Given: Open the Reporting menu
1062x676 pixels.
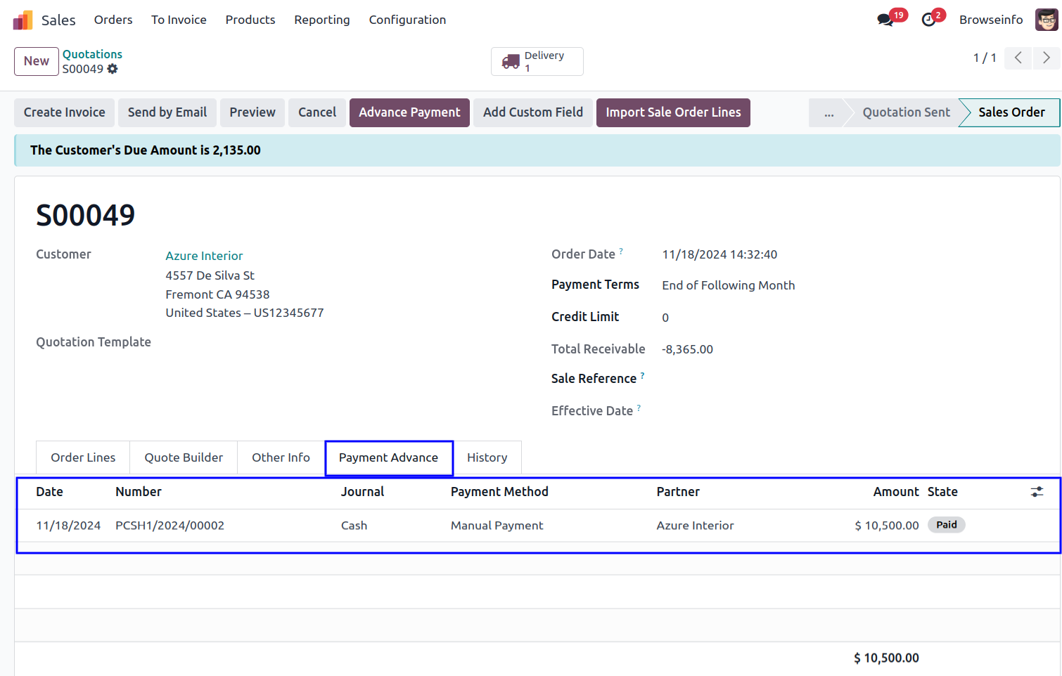Looking at the screenshot, I should tap(321, 20).
